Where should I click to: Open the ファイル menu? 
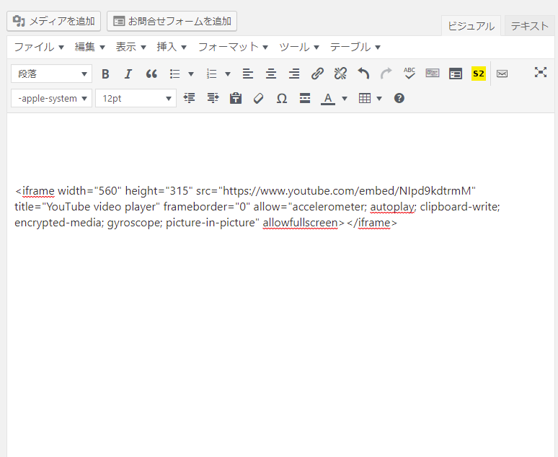tap(39, 47)
